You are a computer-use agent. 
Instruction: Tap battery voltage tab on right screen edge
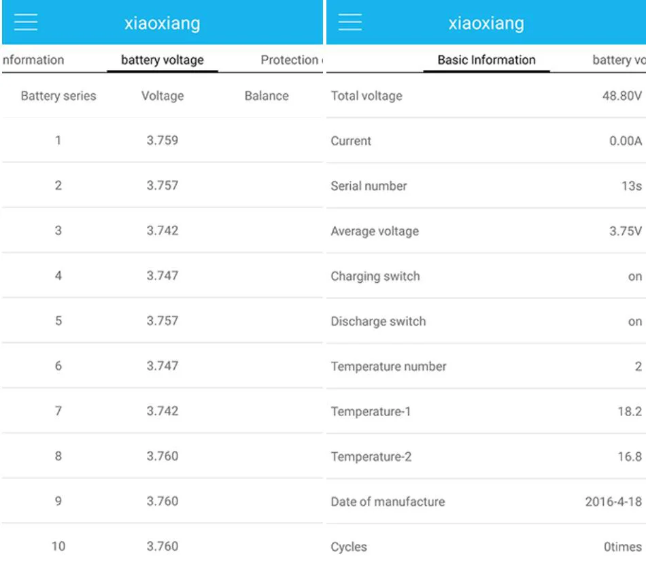coord(619,60)
